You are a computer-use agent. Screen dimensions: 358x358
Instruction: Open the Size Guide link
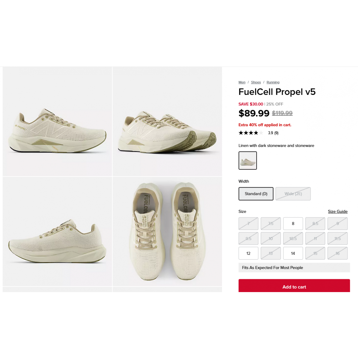point(338,212)
